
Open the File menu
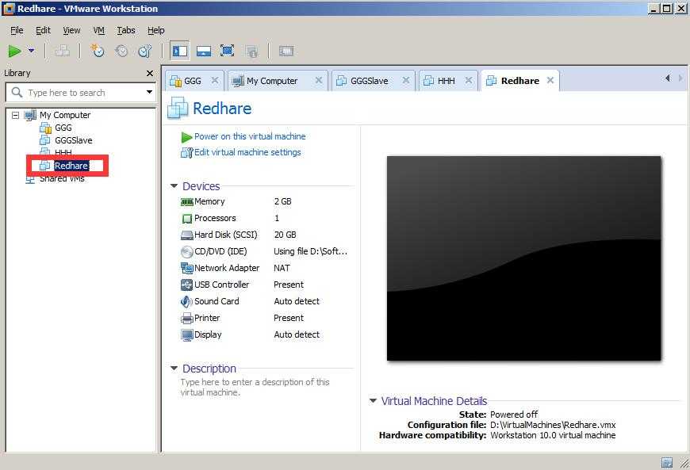click(17, 30)
